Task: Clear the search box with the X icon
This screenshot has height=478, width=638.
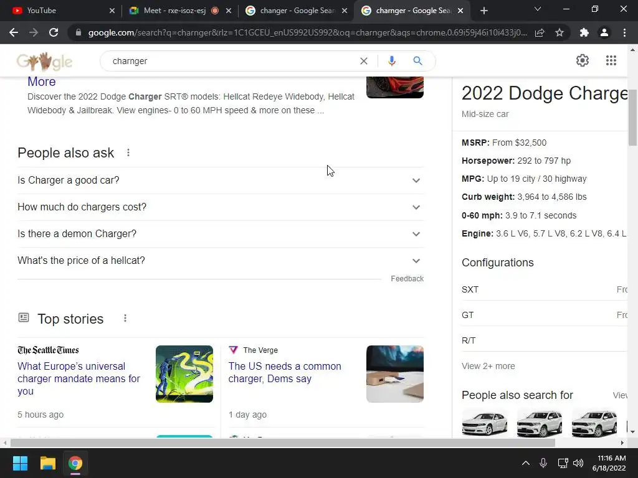Action: (364, 61)
